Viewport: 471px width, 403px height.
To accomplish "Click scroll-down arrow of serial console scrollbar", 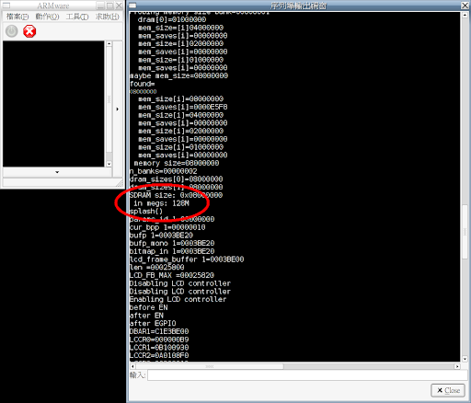I will coord(465,359).
